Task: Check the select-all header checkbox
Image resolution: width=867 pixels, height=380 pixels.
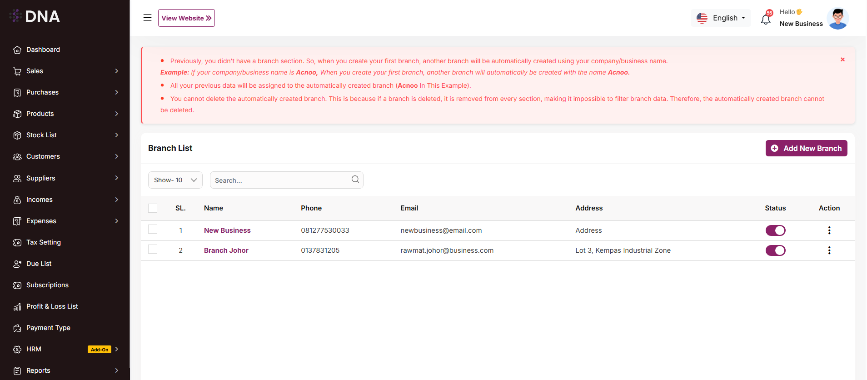Action: pyautogui.click(x=153, y=208)
